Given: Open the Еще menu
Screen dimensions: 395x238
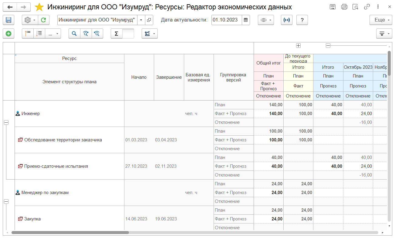Looking at the screenshot, I should pyautogui.click(x=381, y=20).
